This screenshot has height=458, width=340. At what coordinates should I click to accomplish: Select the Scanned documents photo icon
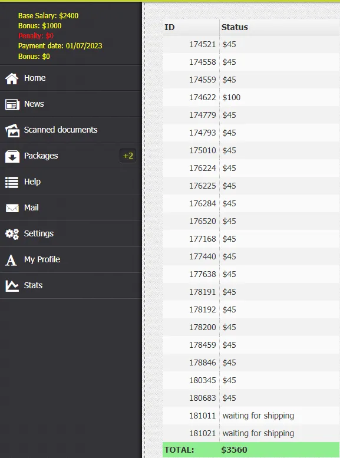(12, 130)
